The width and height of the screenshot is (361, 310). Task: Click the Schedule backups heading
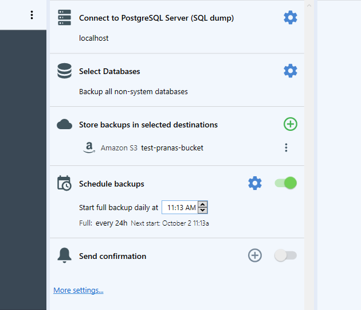click(112, 184)
